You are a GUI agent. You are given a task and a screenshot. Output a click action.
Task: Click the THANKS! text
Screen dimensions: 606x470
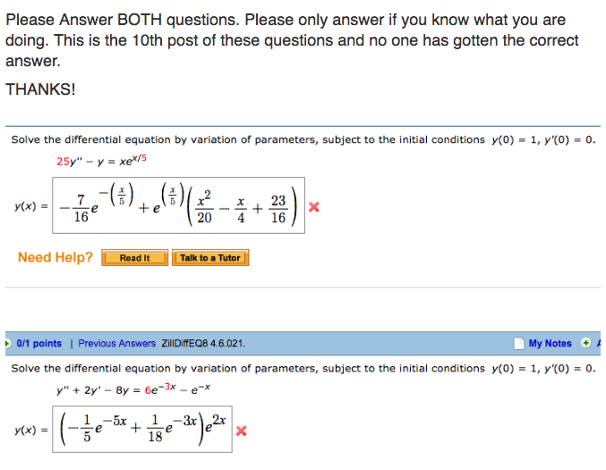pos(40,90)
